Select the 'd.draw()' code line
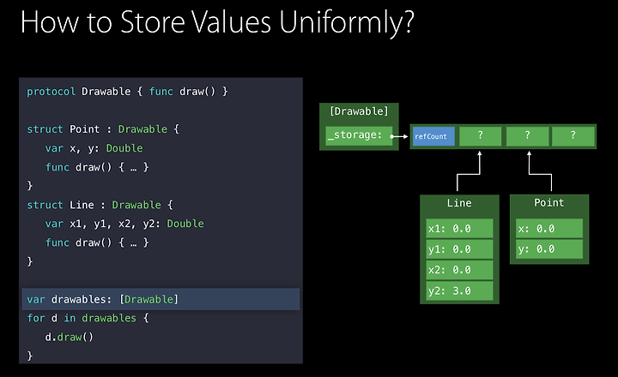618x377 pixels. 69,338
